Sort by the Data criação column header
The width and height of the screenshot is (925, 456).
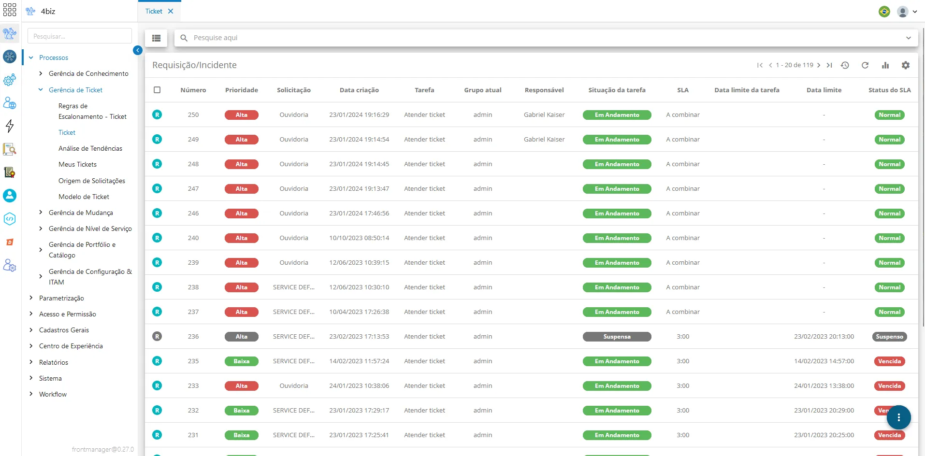pyautogui.click(x=359, y=90)
